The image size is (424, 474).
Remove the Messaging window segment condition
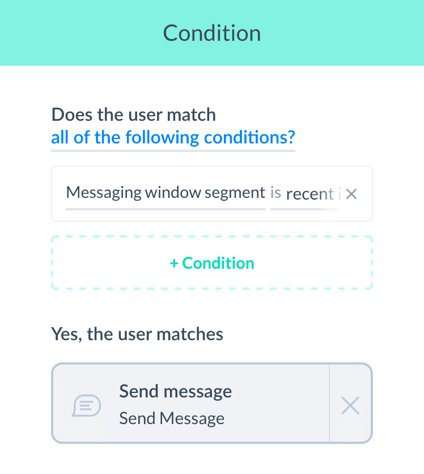point(351,194)
